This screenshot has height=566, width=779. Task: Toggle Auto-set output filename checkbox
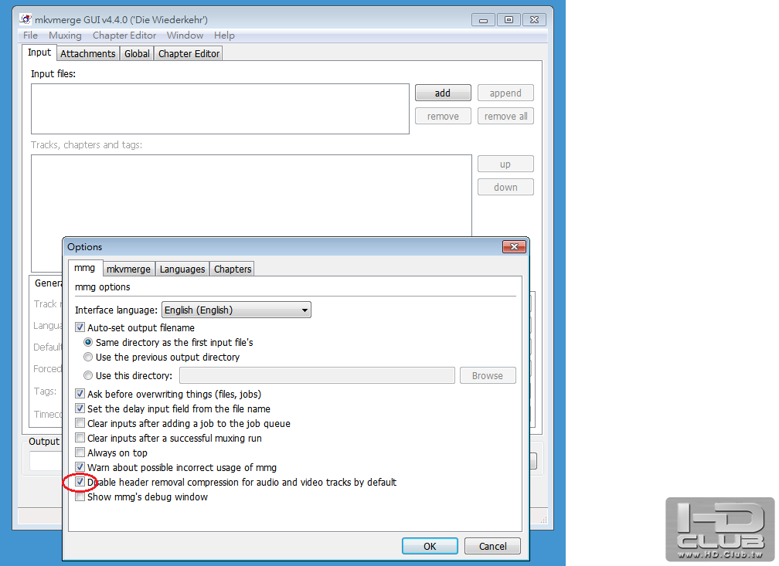80,327
